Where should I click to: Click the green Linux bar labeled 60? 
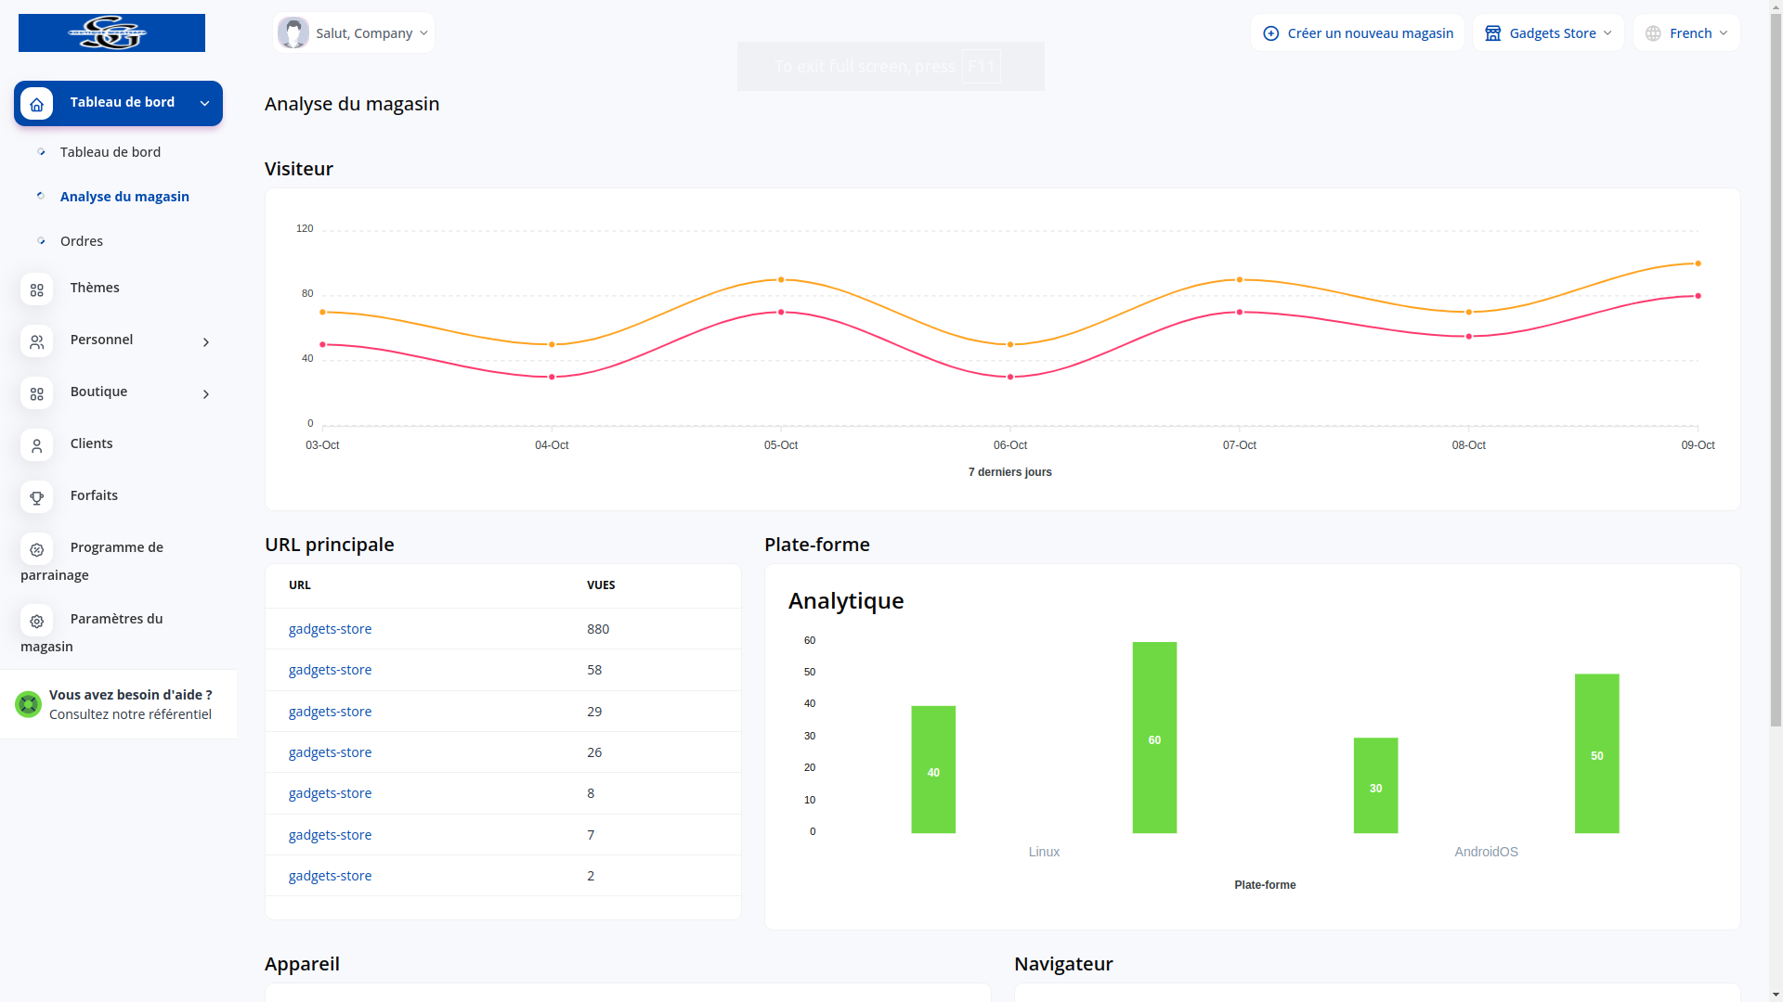click(x=1154, y=738)
